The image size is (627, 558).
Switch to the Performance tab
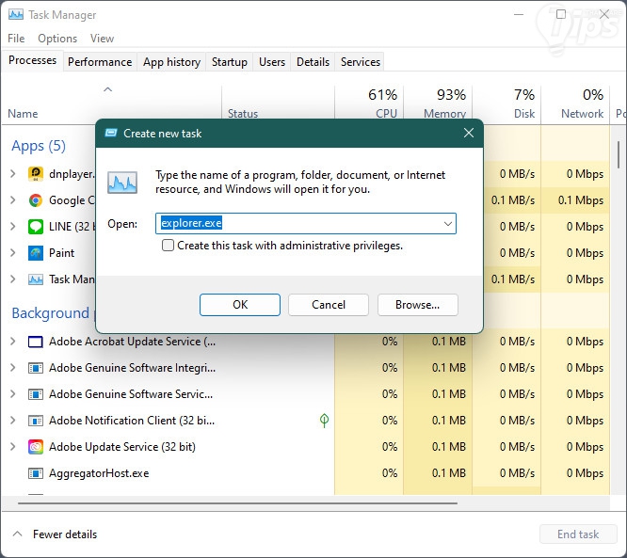[x=100, y=62]
